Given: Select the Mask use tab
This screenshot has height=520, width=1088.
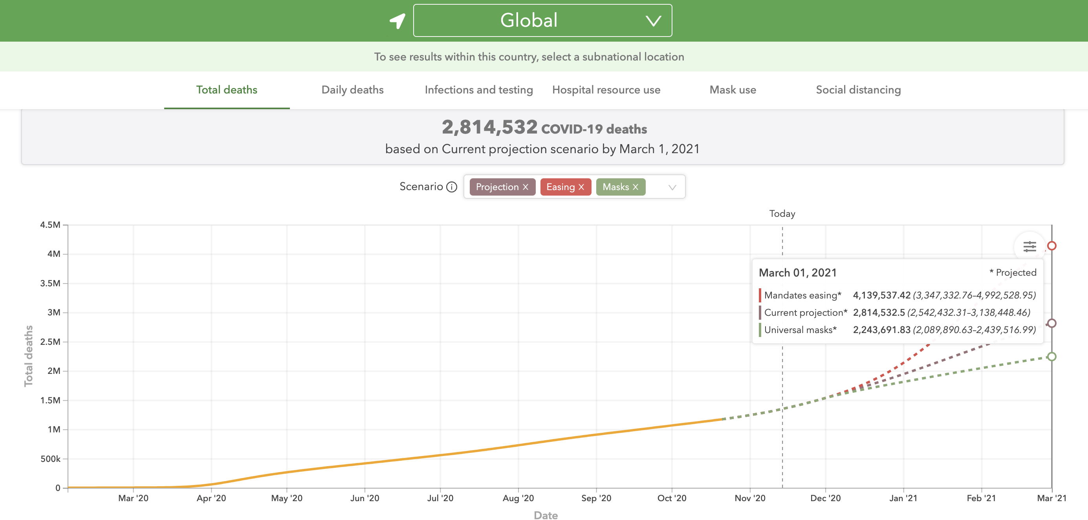Looking at the screenshot, I should click(x=733, y=90).
